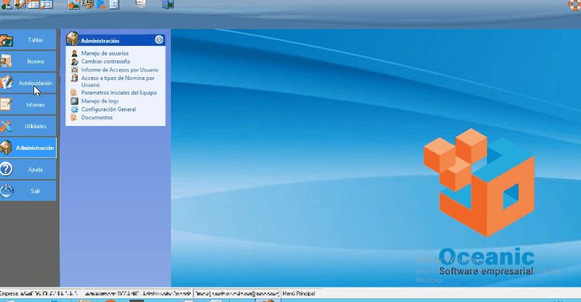Screen dimensions: 581x302
Task: Open Configuración General settings
Action: click(x=108, y=109)
